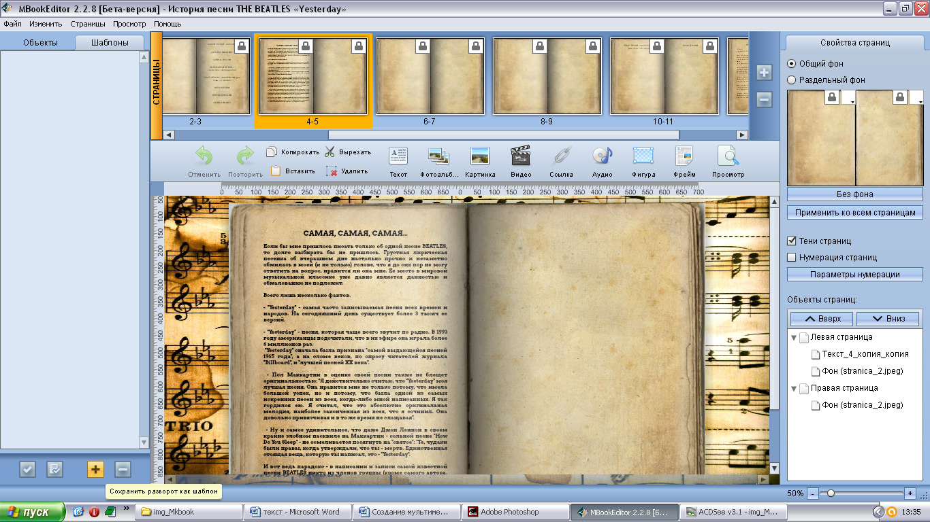The image size is (930, 522).
Task: Switch to the Шаблоны tab
Action: pos(110,42)
